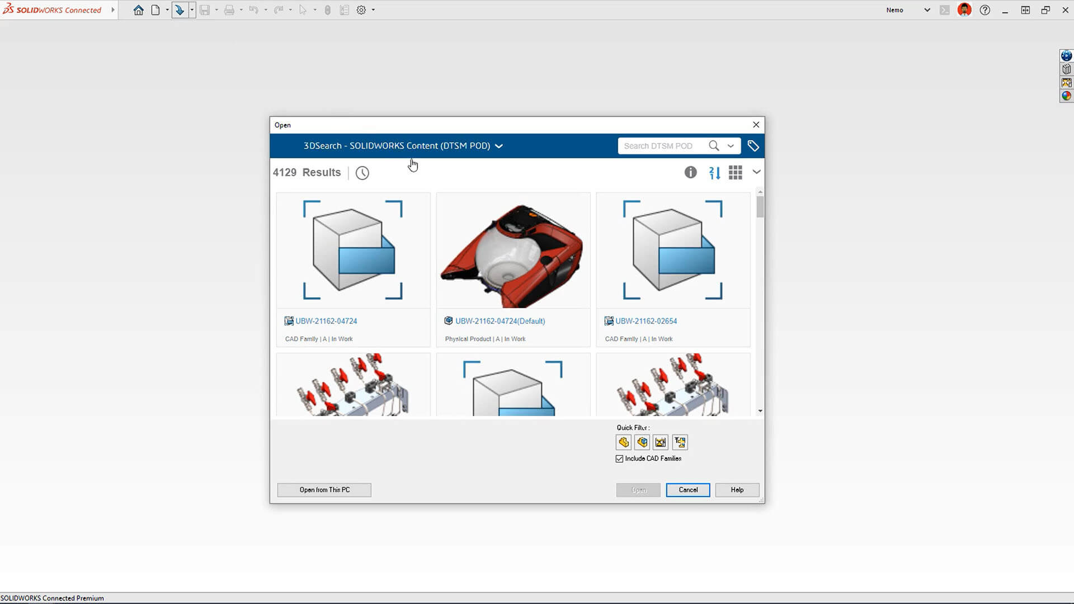Image resolution: width=1074 pixels, height=604 pixels.
Task: Open the Appearances color ball task pane tab
Action: 1067,96
